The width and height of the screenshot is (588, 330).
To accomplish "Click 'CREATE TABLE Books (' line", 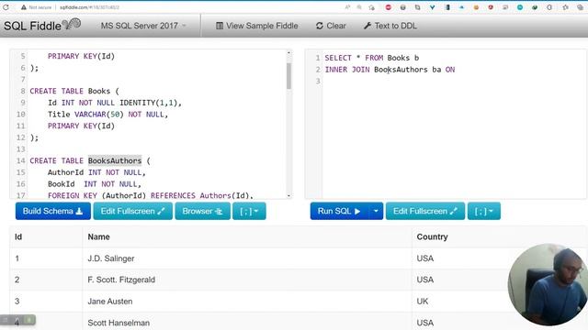I will 74,91.
